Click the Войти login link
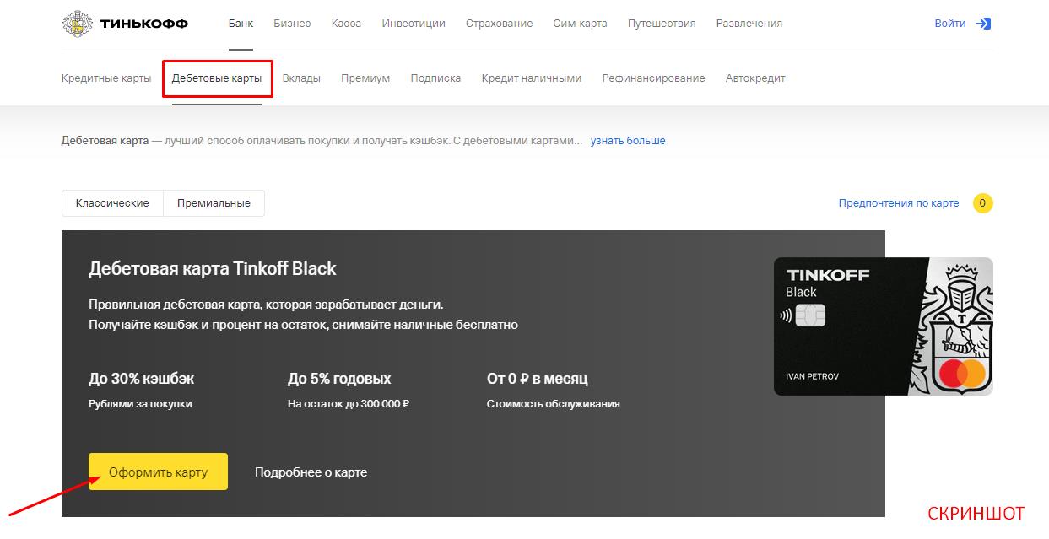The image size is (1049, 539). click(949, 24)
